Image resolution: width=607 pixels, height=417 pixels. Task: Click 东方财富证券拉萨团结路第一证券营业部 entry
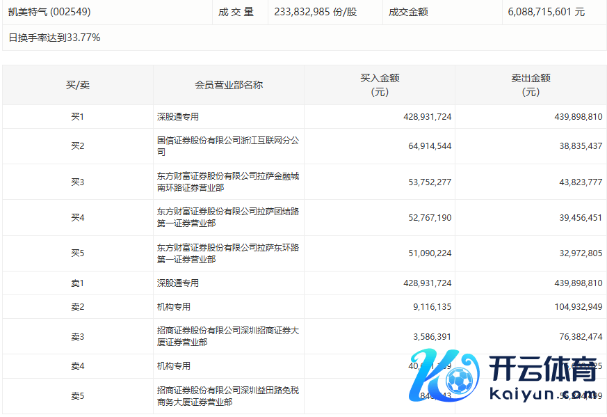click(x=227, y=218)
